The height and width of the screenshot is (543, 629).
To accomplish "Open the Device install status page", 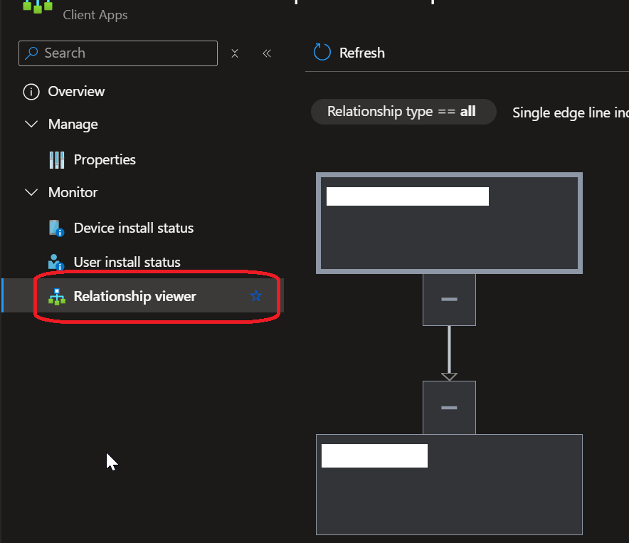I will pyautogui.click(x=134, y=228).
